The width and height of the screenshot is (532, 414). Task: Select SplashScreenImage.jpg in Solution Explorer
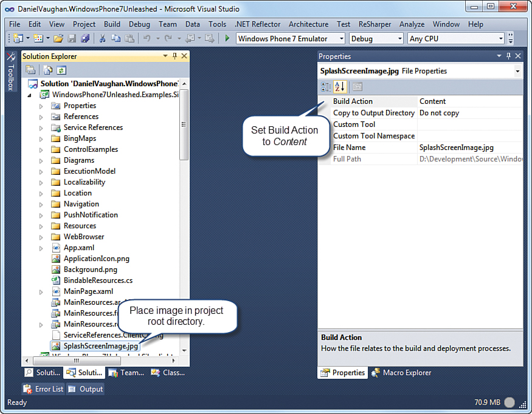101,346
